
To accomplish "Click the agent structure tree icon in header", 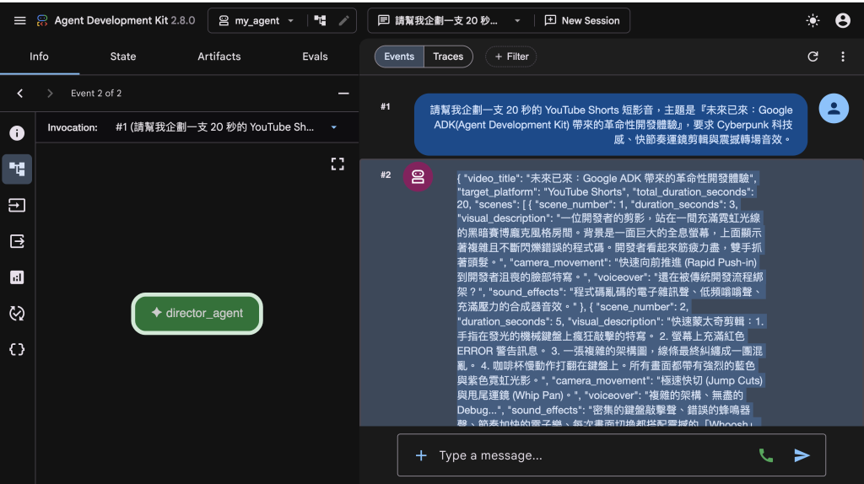I will pos(320,21).
